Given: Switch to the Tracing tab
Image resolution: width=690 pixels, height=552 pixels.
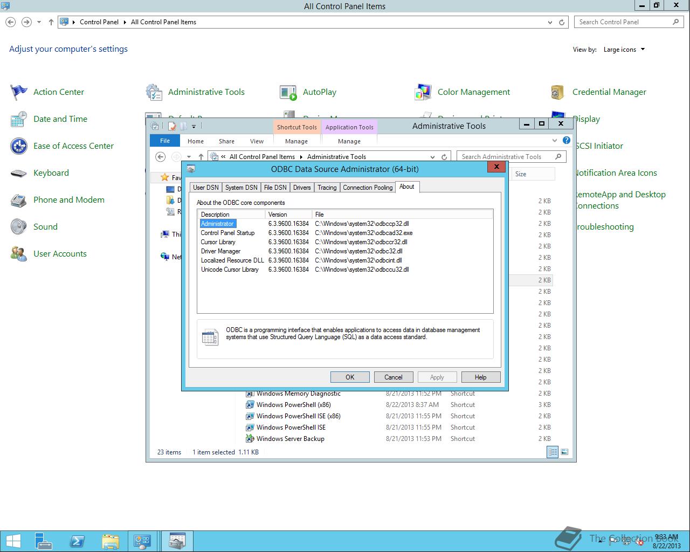Looking at the screenshot, I should [x=327, y=188].
